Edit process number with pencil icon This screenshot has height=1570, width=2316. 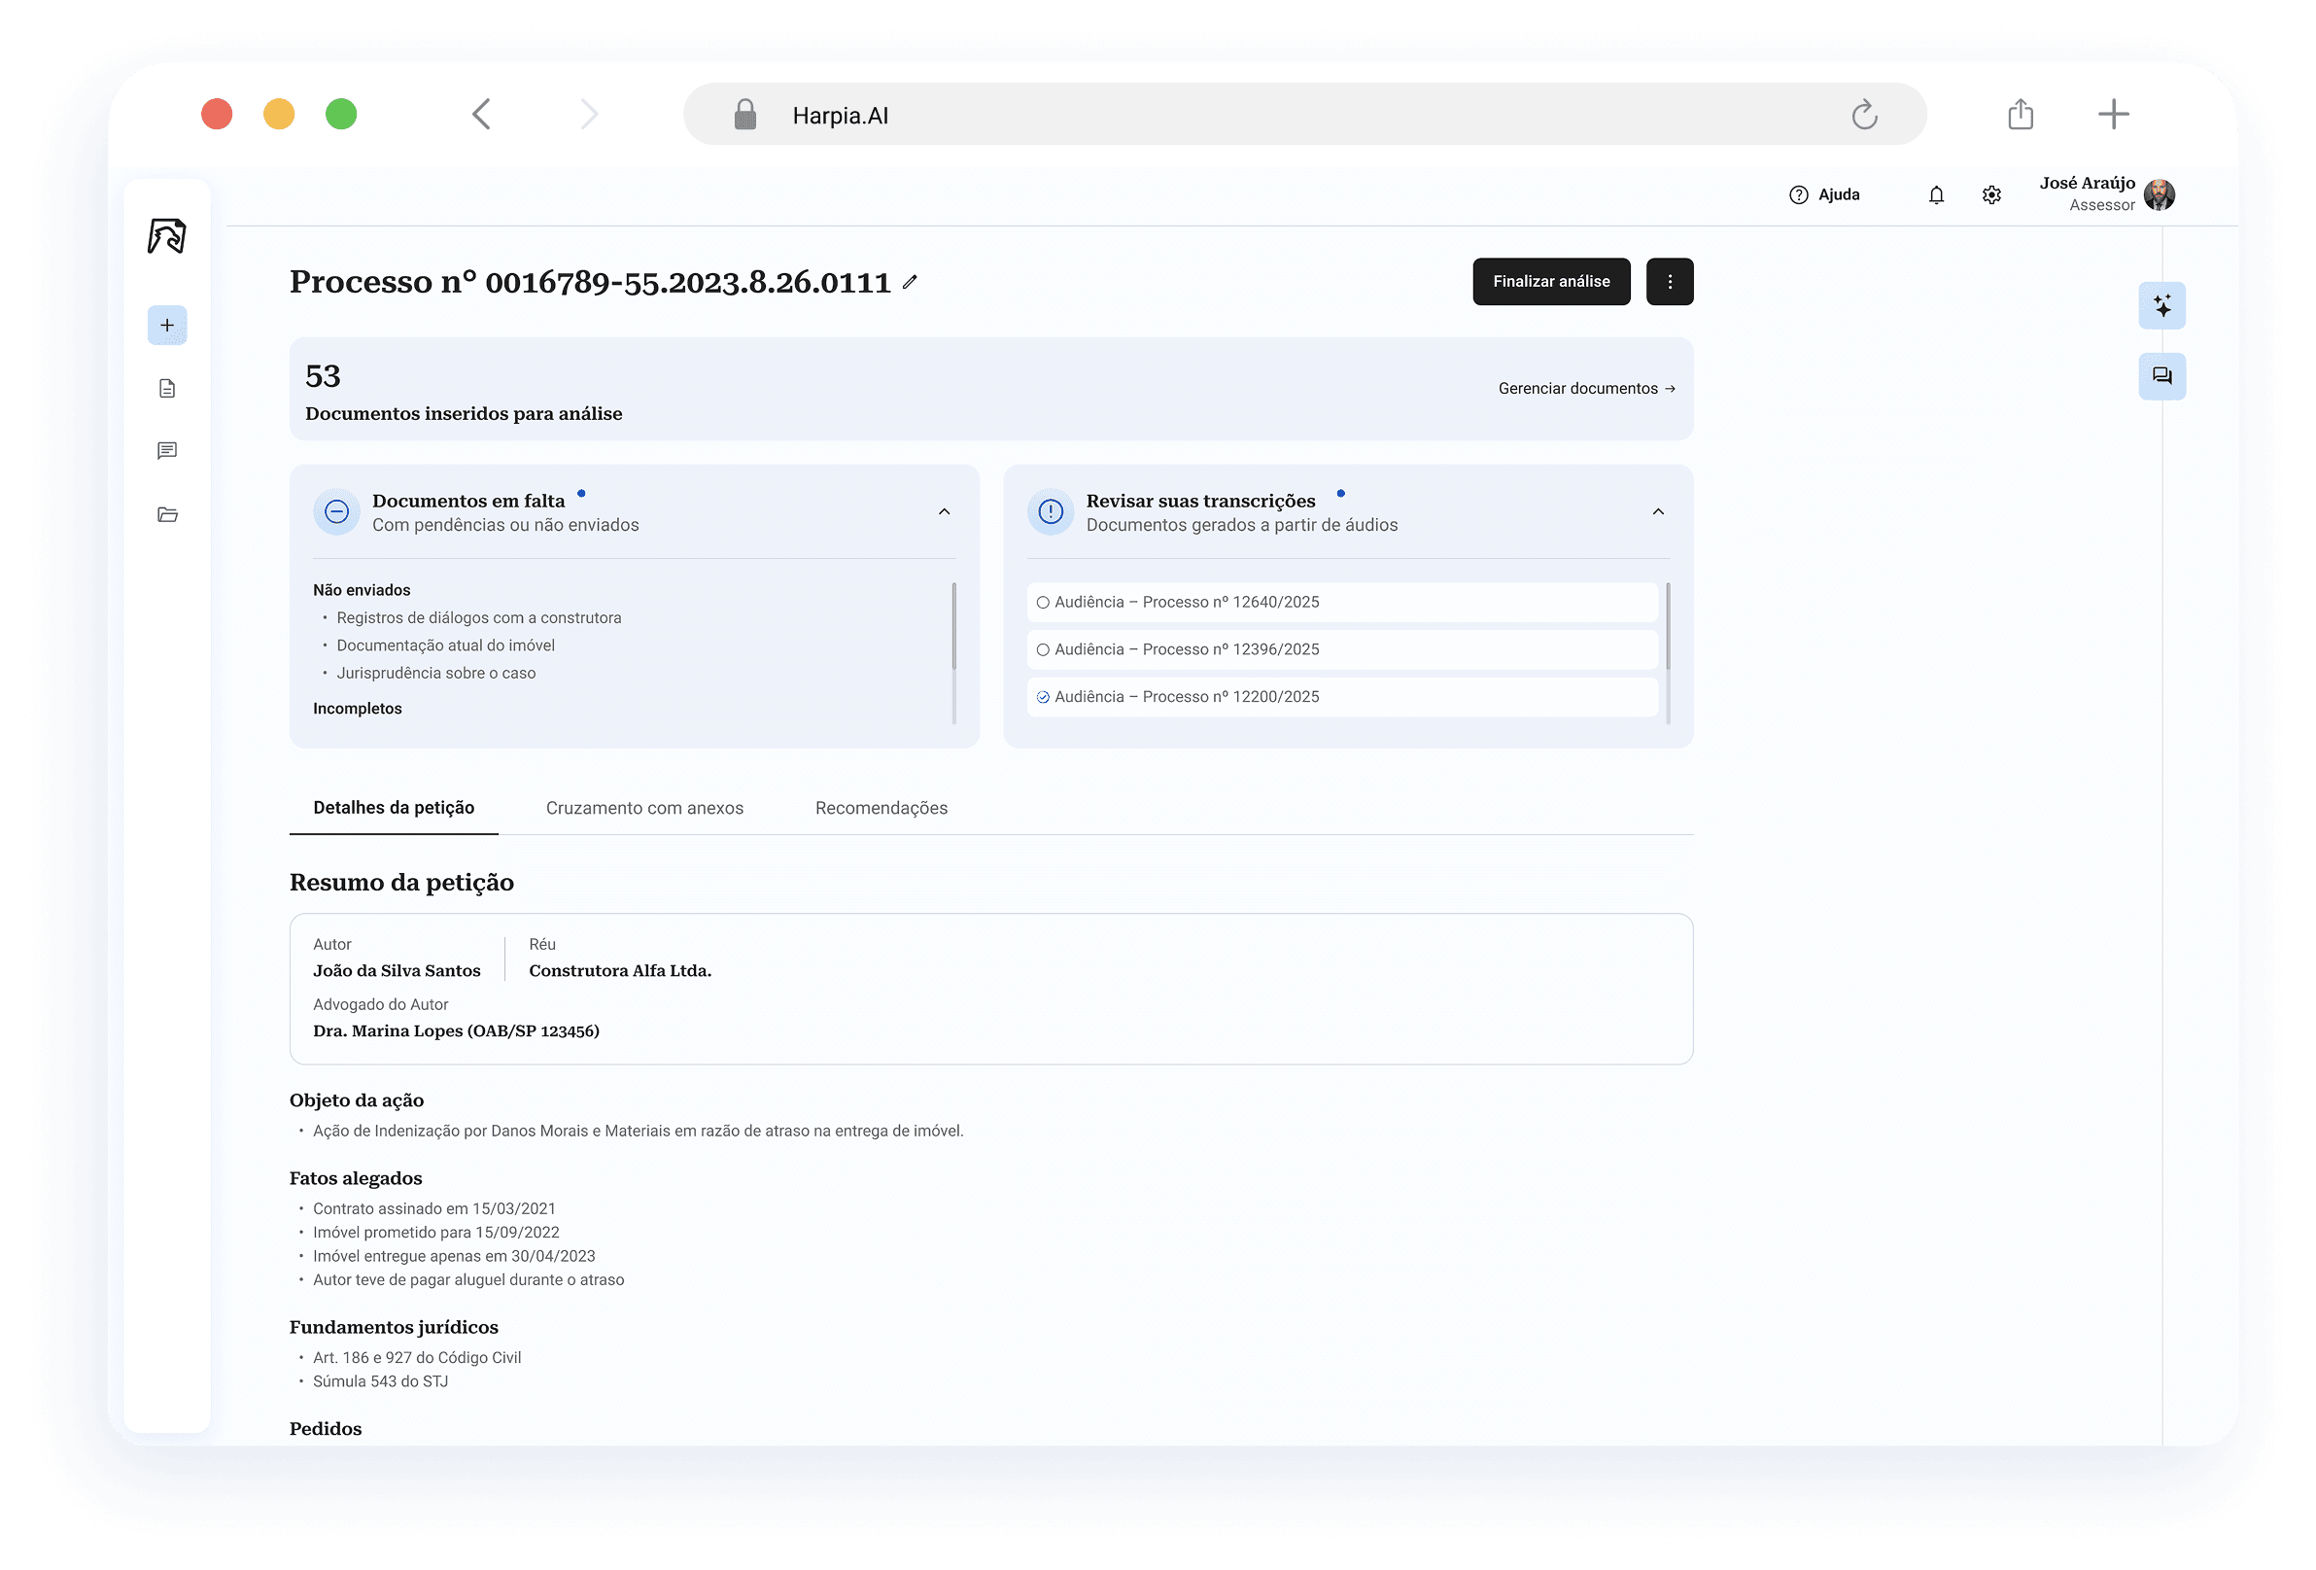click(x=910, y=282)
